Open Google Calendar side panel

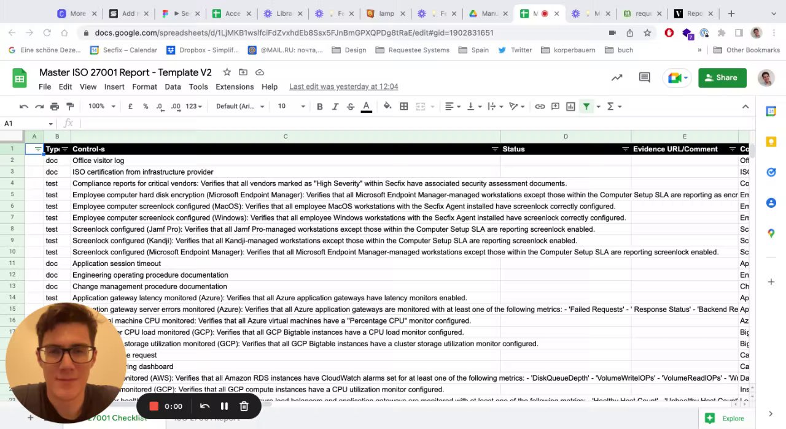pos(771,112)
